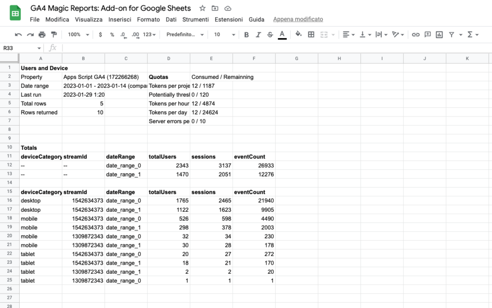Open the Modifica menu
492x308 pixels.
(57, 19)
